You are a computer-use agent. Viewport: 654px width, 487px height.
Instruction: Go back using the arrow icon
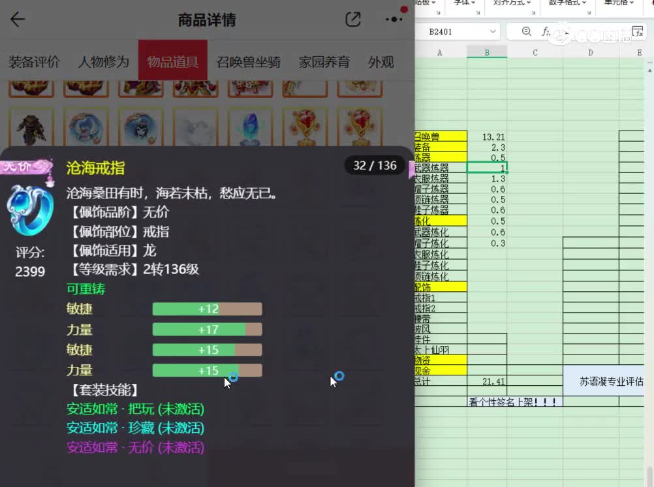(18, 19)
